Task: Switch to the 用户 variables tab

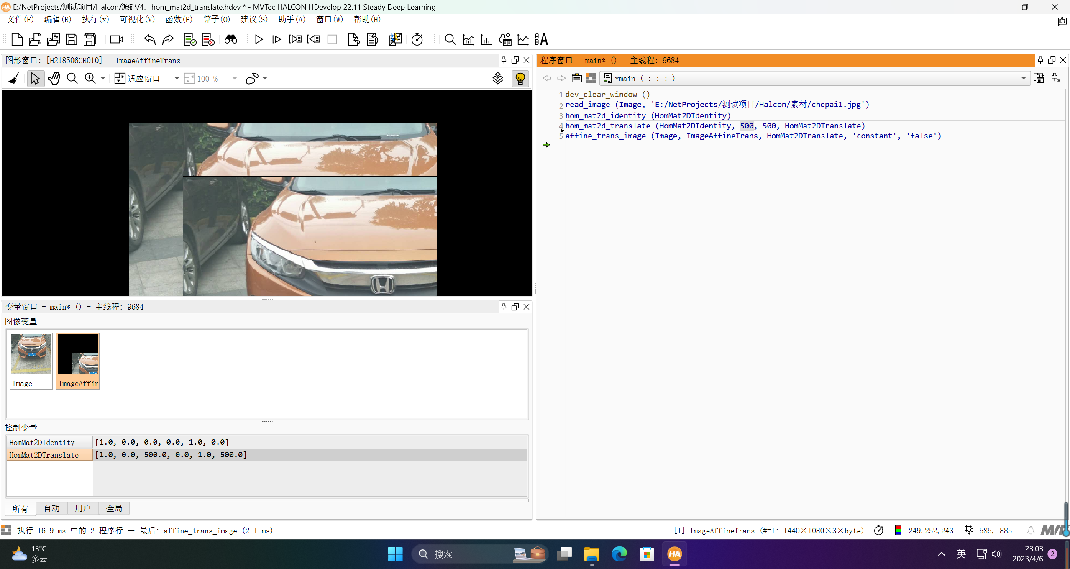Action: click(x=82, y=508)
